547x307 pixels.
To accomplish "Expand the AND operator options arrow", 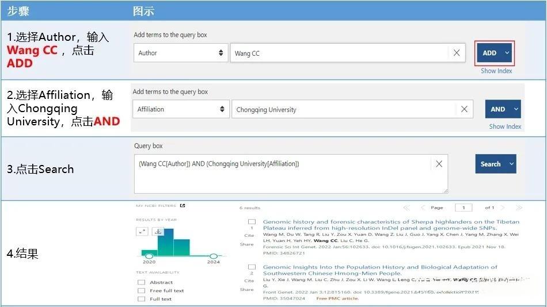I will 516,109.
